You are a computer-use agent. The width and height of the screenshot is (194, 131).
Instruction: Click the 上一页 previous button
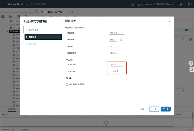pos(154,109)
